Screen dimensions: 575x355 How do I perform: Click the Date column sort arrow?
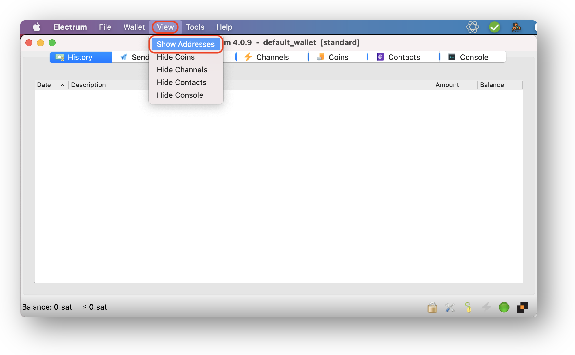point(62,85)
